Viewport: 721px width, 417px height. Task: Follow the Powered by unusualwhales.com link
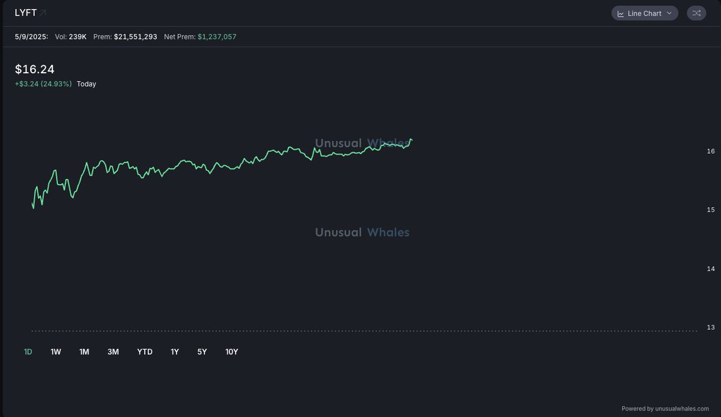665,409
